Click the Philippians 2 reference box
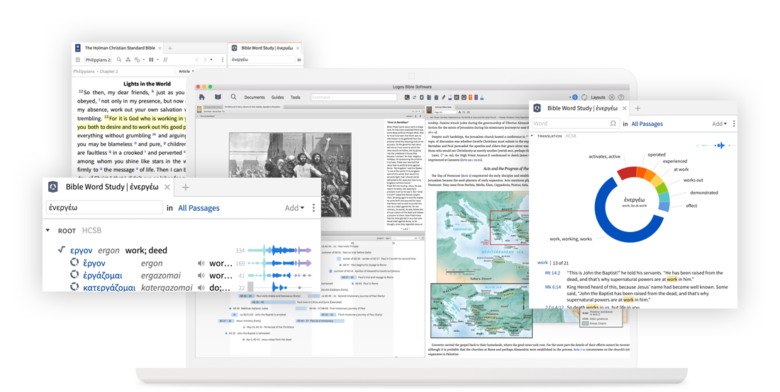 click(98, 59)
